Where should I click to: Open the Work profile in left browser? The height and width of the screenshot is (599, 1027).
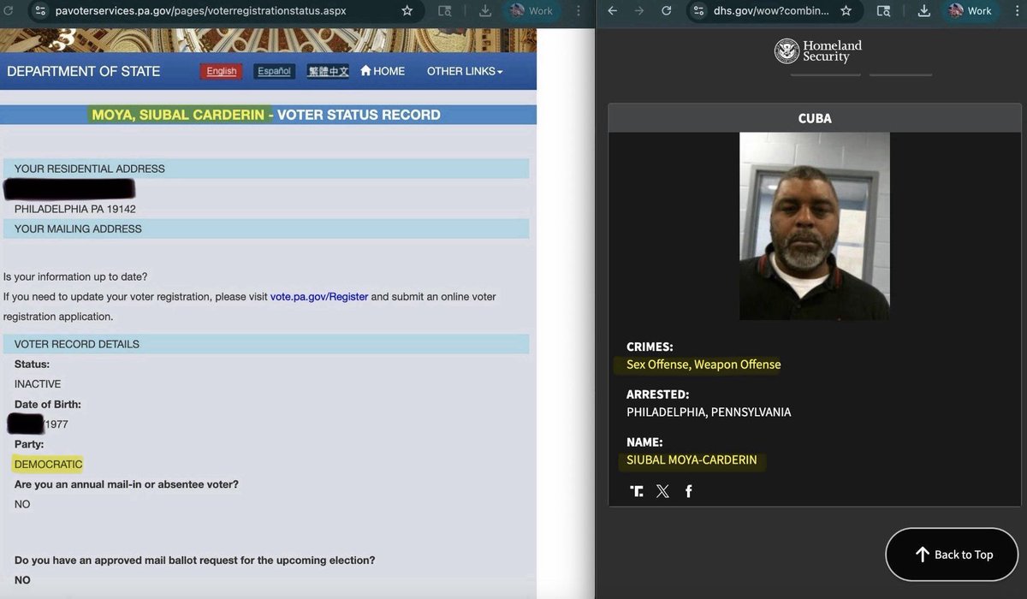point(531,11)
